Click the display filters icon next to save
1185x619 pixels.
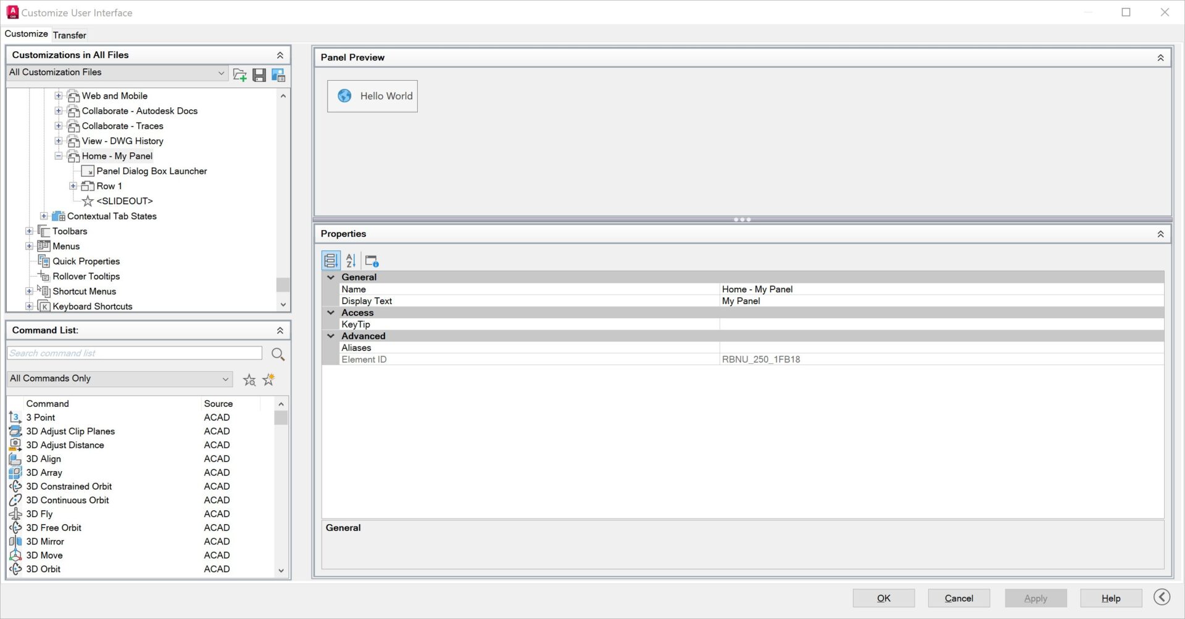[x=278, y=75]
